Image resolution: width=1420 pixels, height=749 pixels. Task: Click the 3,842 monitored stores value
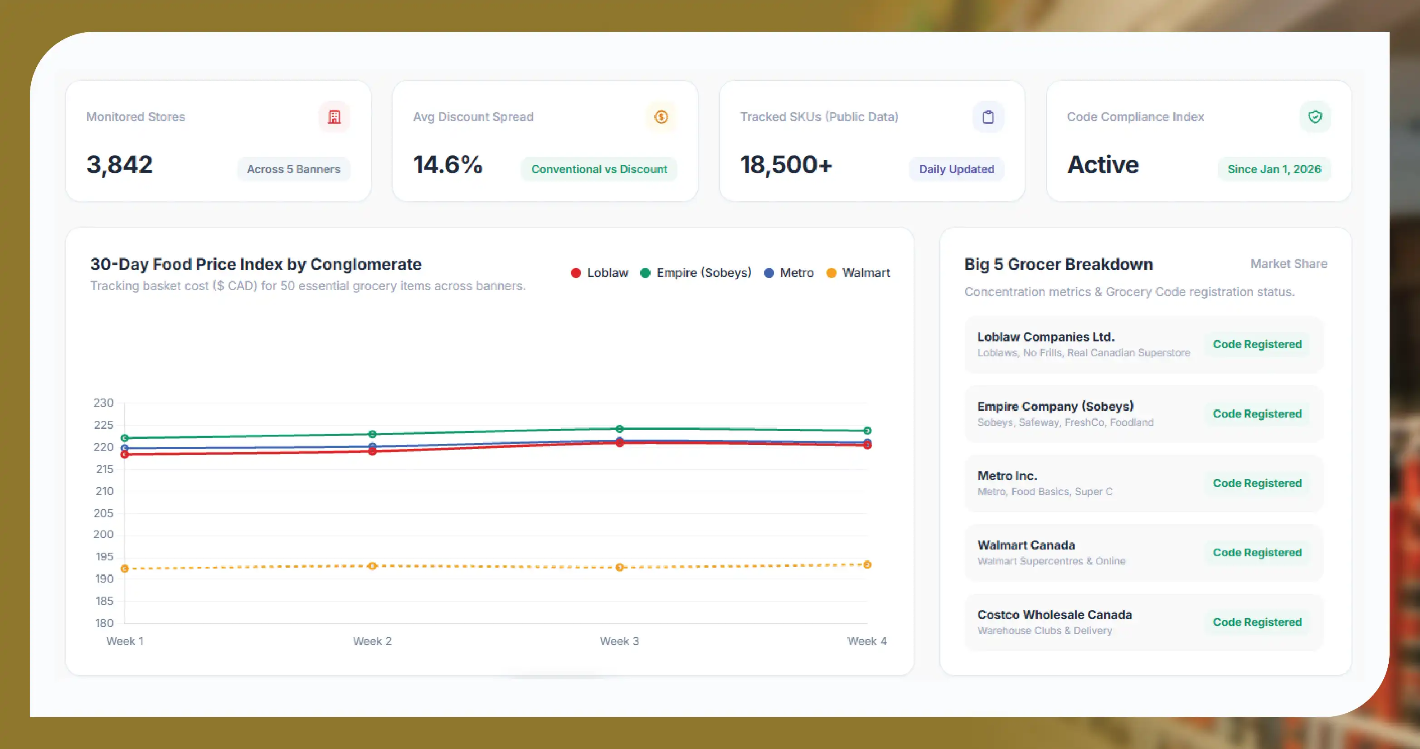(x=120, y=165)
